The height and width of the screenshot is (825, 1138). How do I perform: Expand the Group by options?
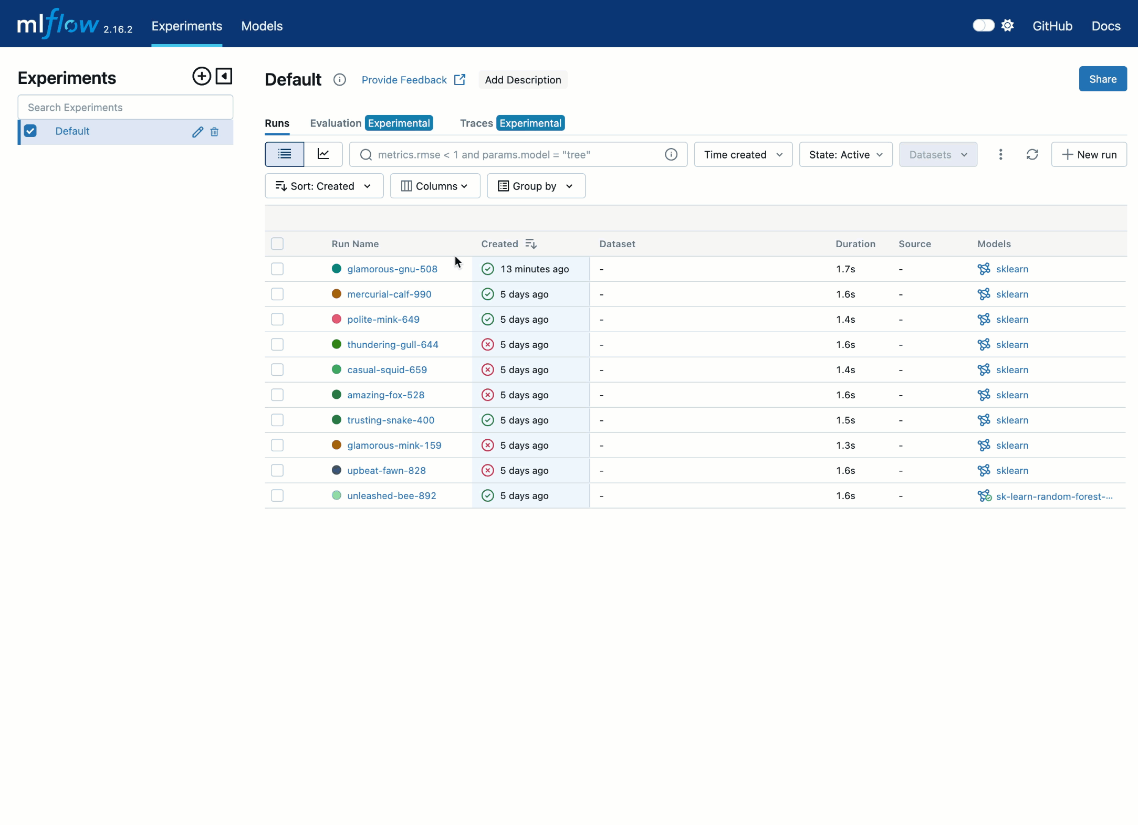click(536, 186)
